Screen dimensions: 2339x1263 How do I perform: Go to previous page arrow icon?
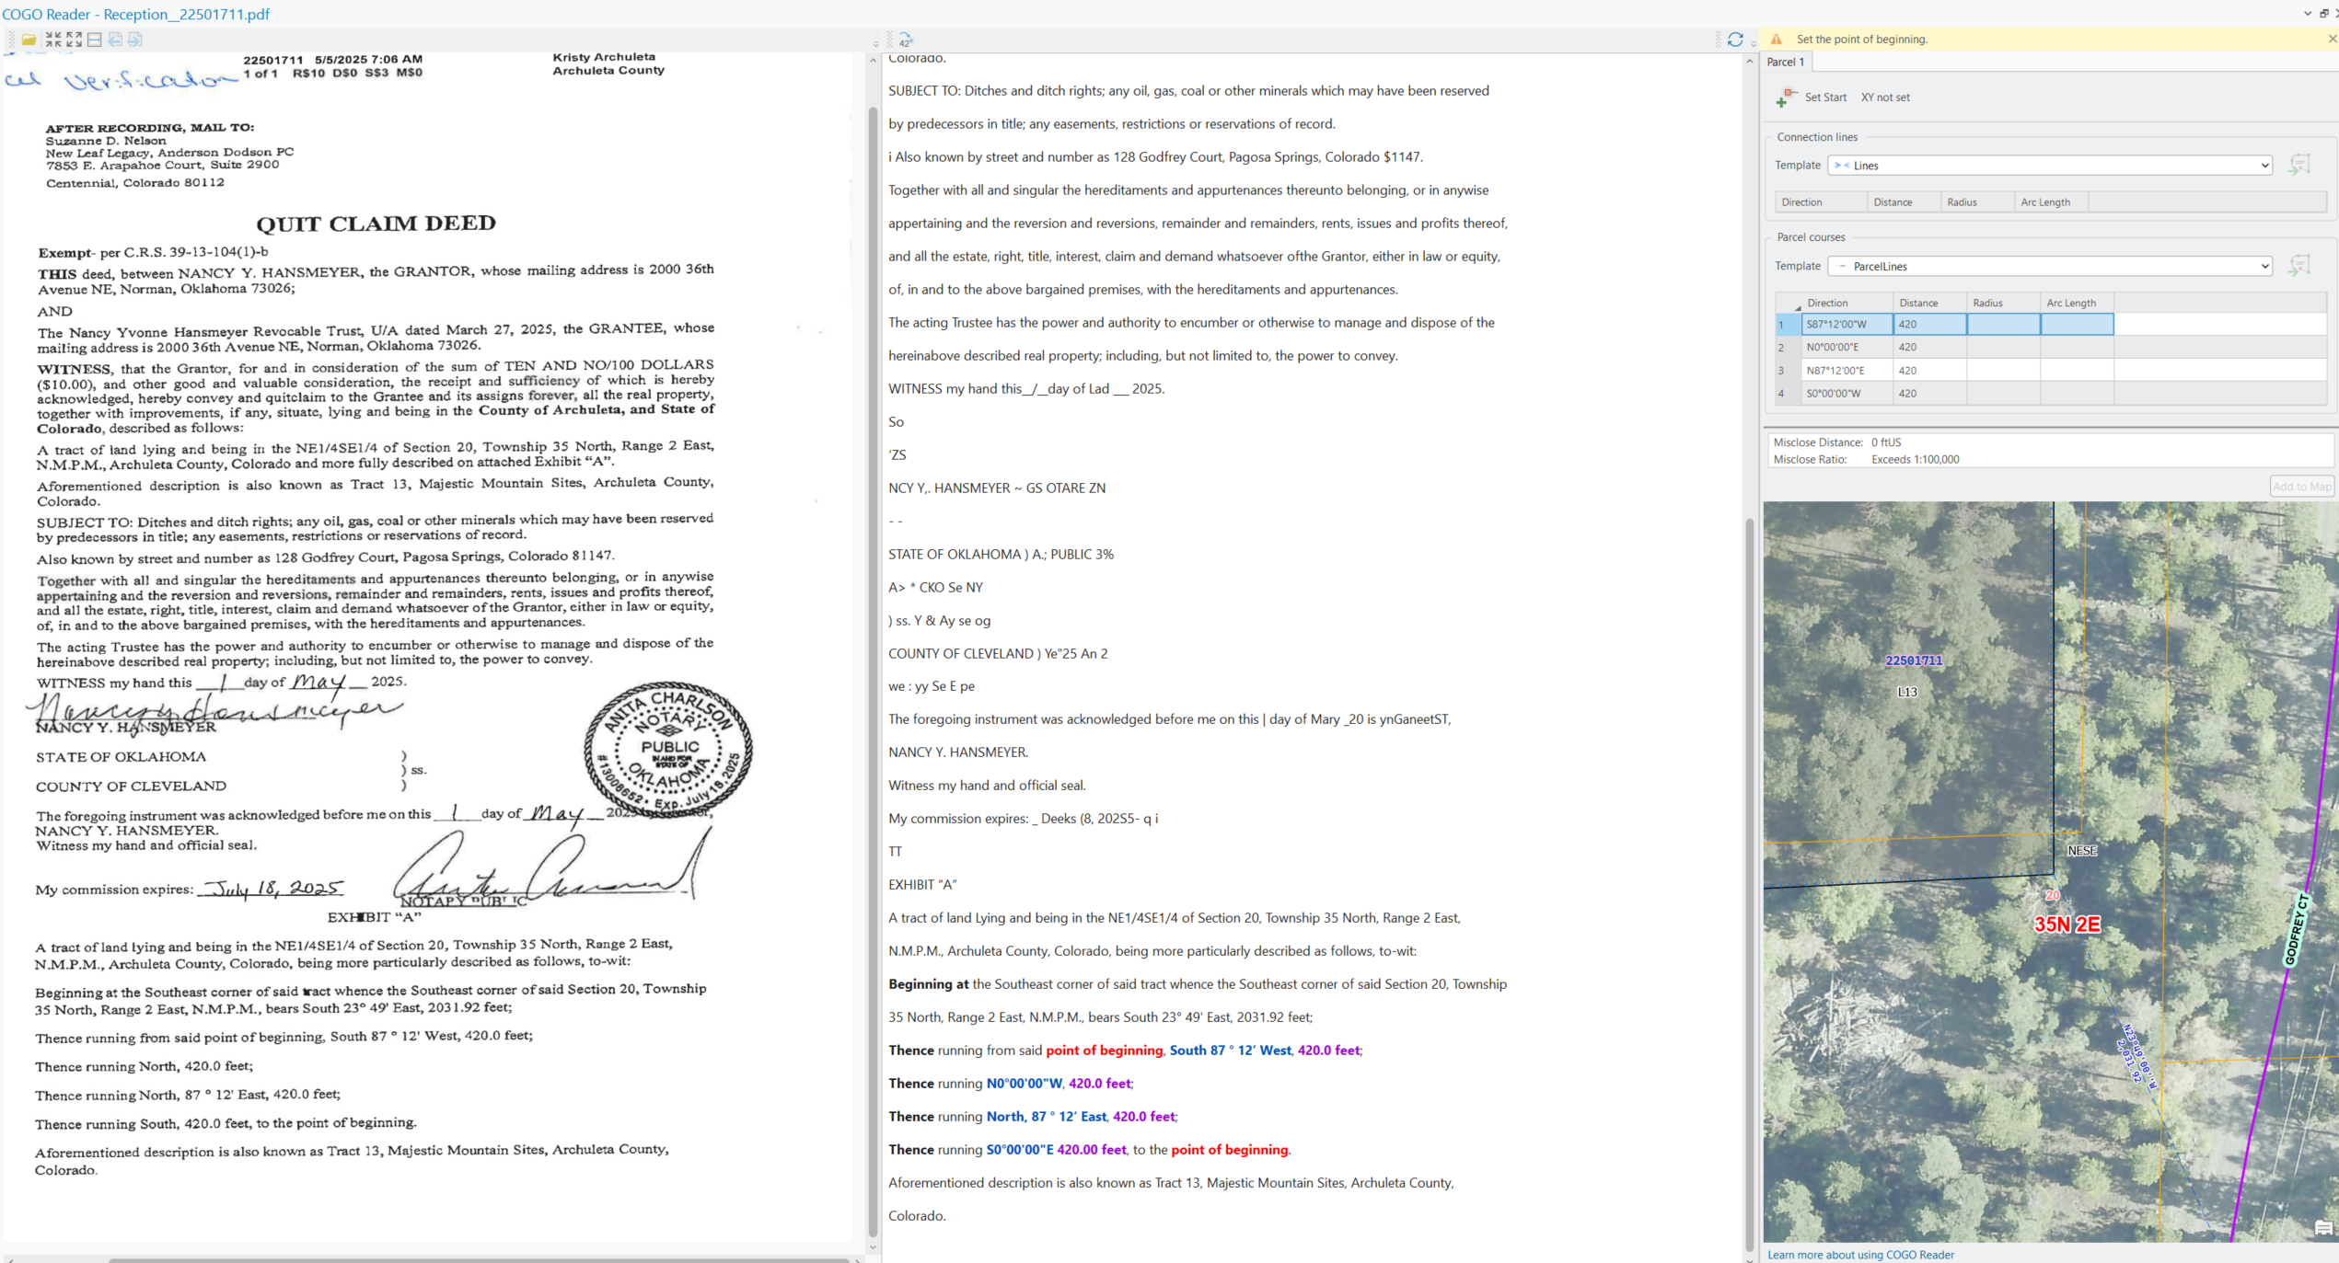115,40
